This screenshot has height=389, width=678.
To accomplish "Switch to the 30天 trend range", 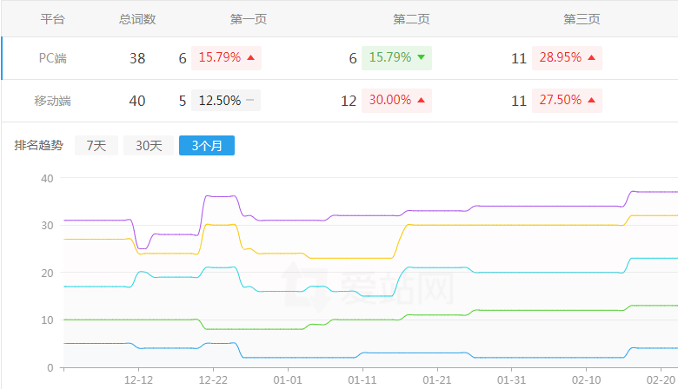I will 148,146.
